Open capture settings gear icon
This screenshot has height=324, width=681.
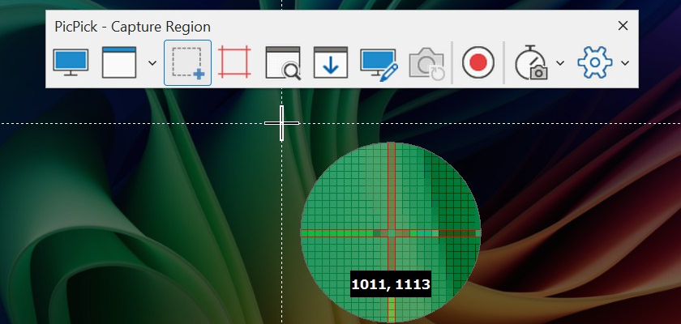click(x=594, y=62)
